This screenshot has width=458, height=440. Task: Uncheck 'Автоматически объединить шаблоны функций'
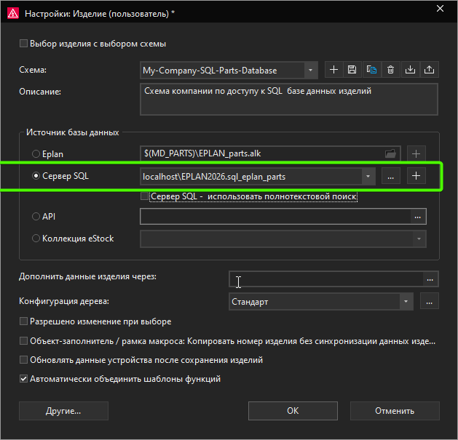click(23, 379)
